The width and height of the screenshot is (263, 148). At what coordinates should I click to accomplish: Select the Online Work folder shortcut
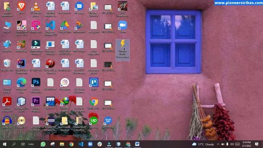(x=79, y=124)
